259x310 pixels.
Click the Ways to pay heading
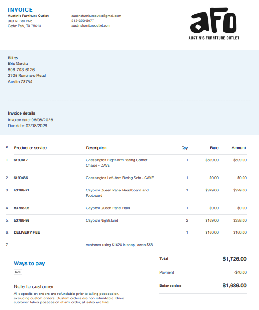29,263
